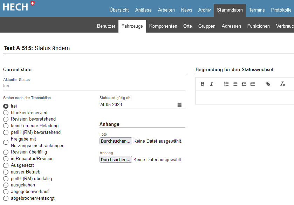Increase the text indent
Viewport: 294px width, 205px height.
click(x=253, y=84)
